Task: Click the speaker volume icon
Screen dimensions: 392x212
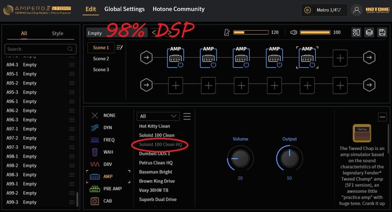Action: pos(294,32)
